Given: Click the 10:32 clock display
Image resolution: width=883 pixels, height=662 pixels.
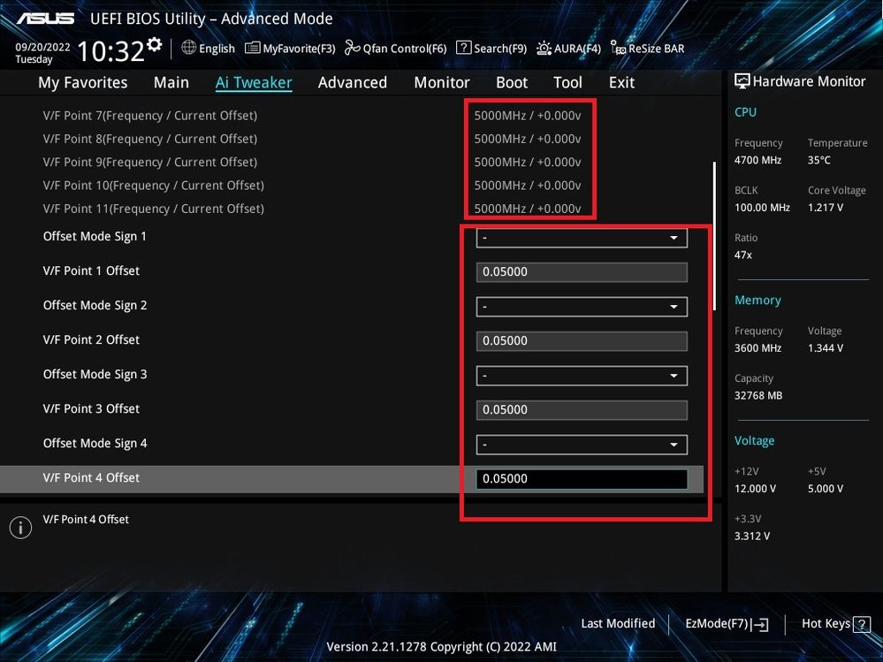Looking at the screenshot, I should click(x=111, y=50).
